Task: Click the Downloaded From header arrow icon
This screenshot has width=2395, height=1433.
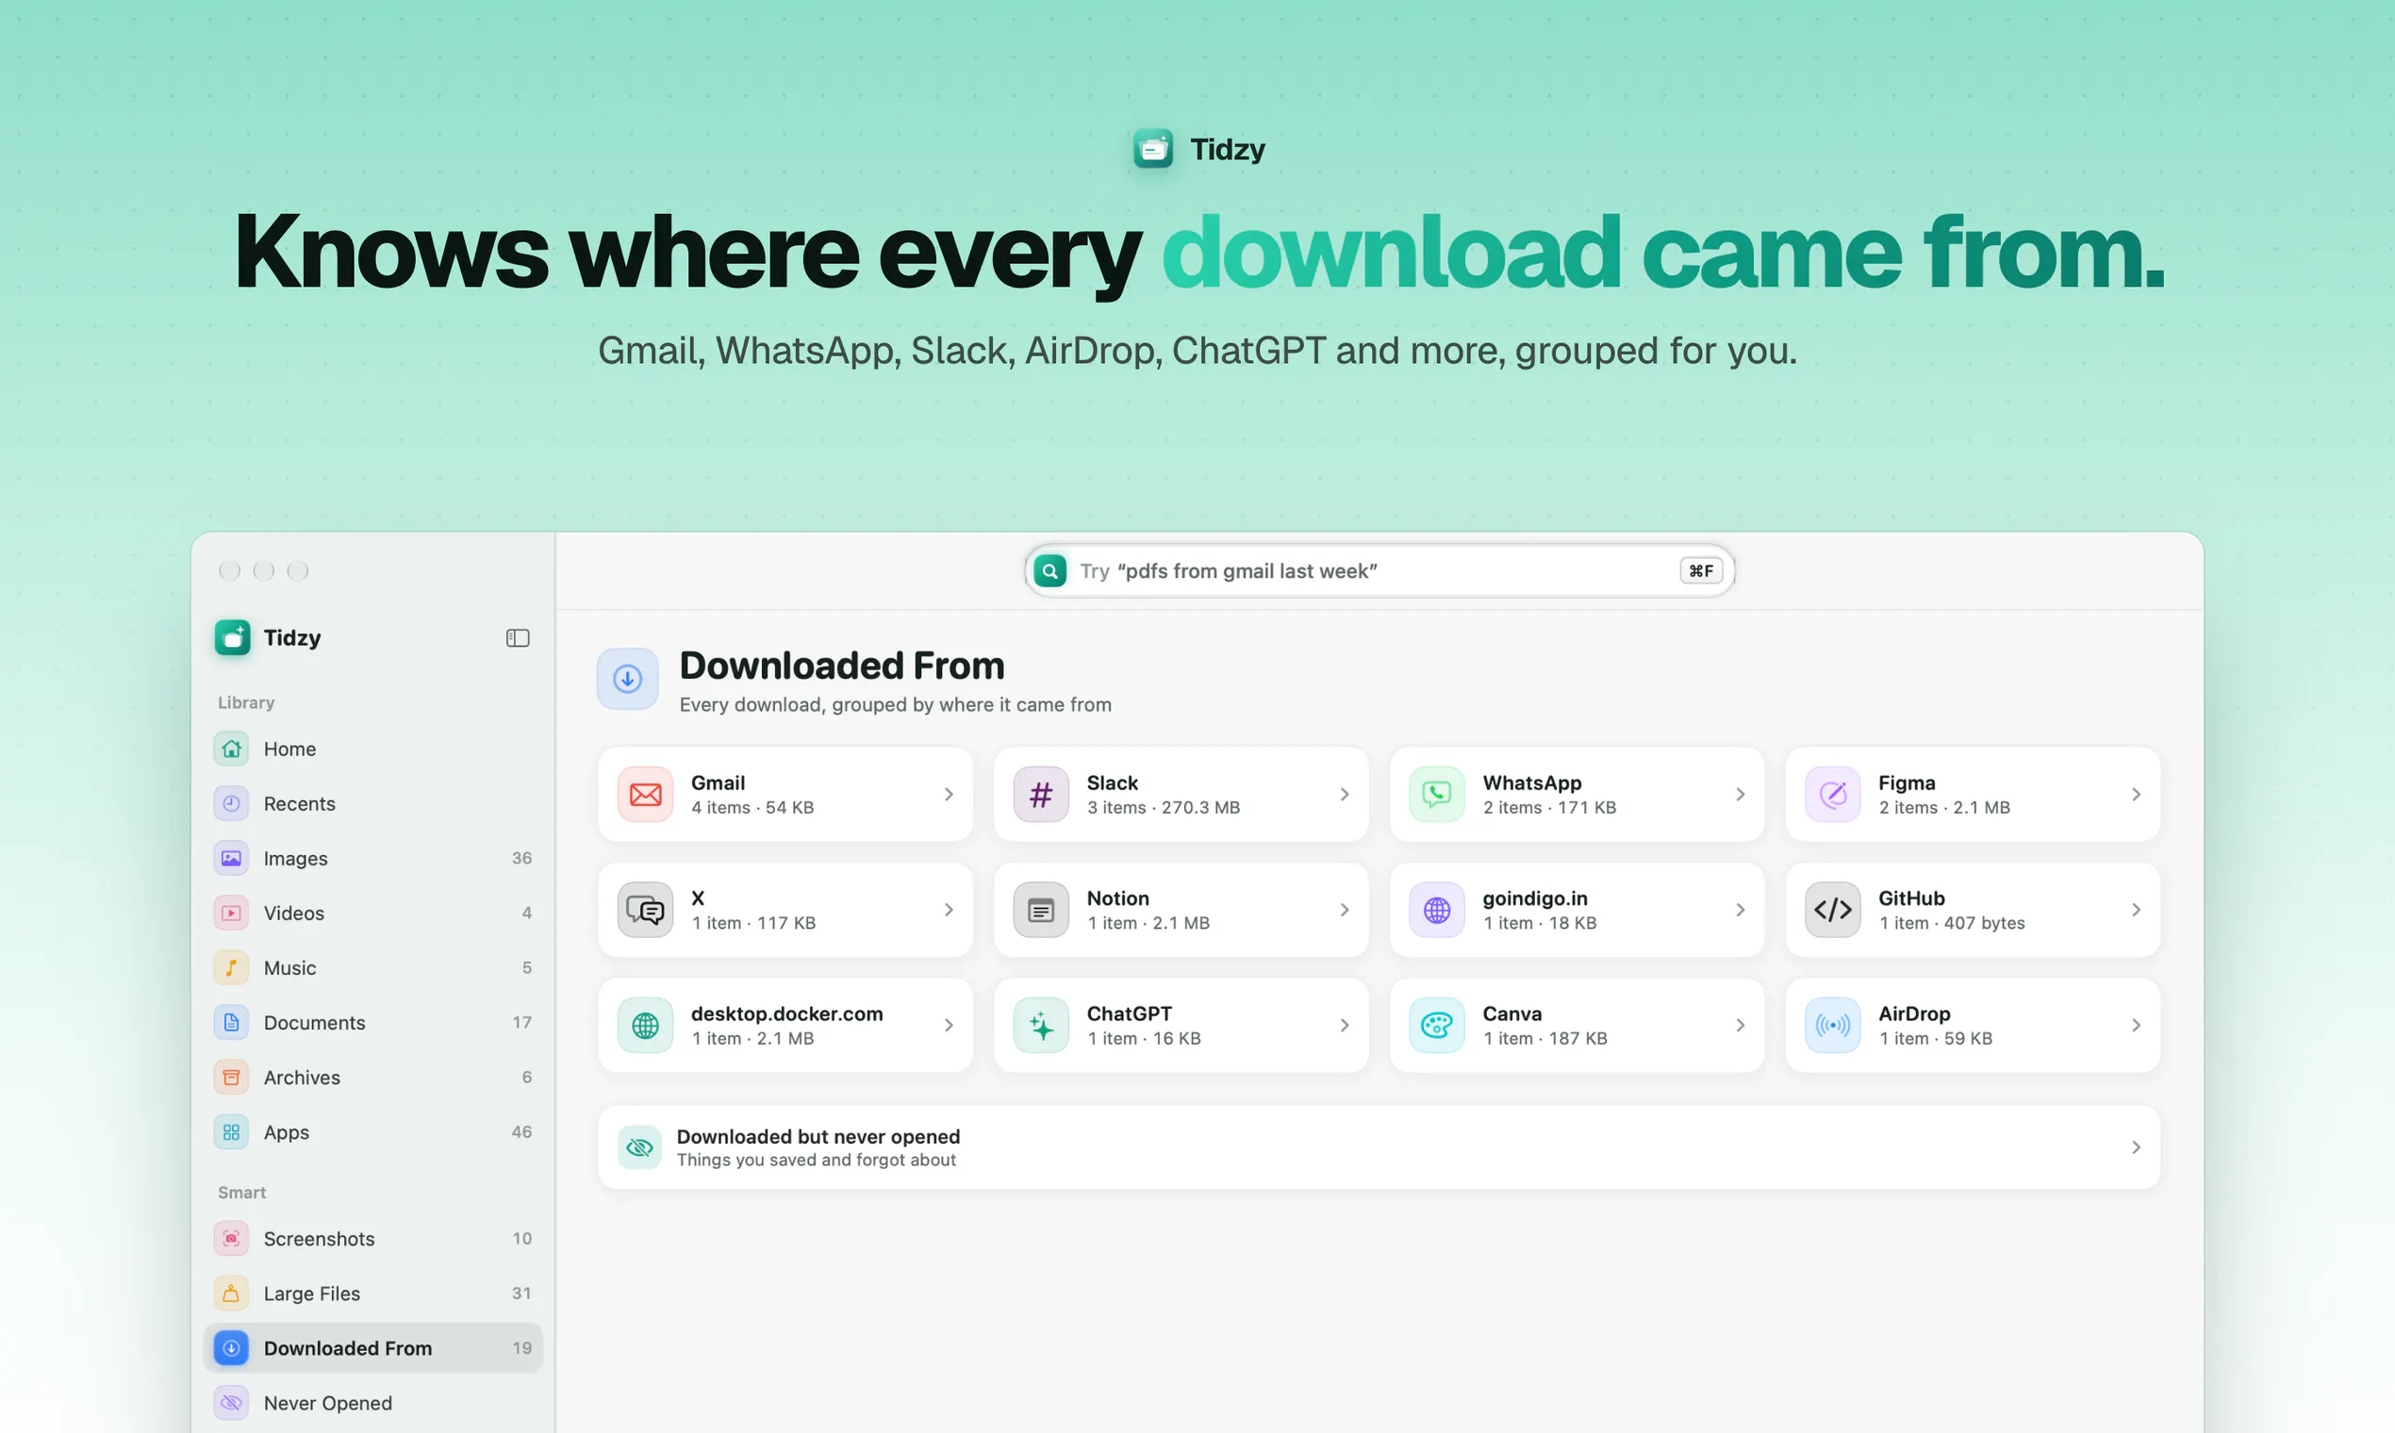Action: pos(628,679)
